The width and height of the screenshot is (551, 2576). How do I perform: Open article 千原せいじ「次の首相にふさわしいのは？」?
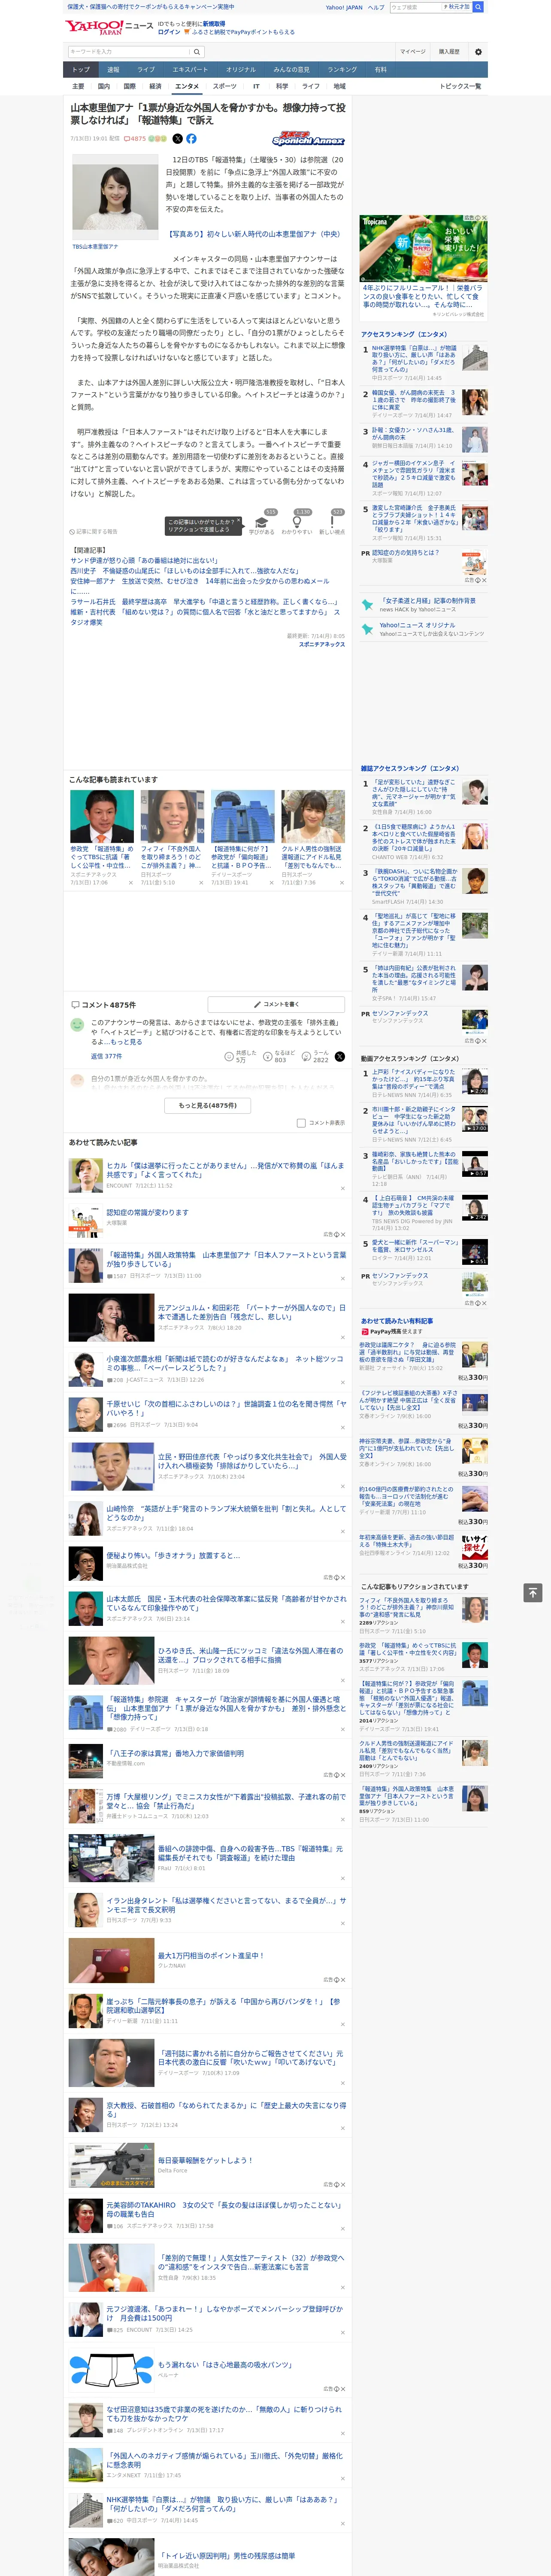(x=226, y=1408)
